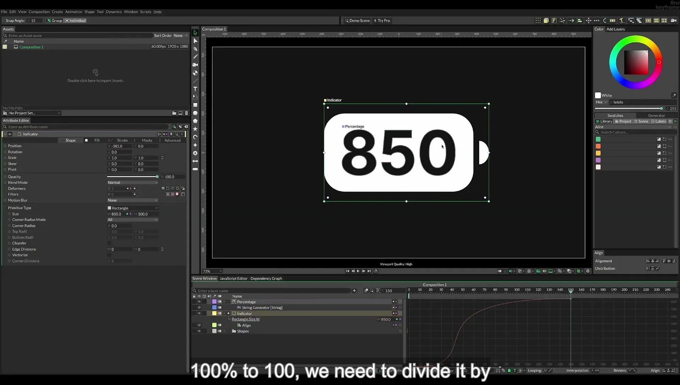
Task: Switch to the Generator tab in color panel
Action: [x=656, y=115]
